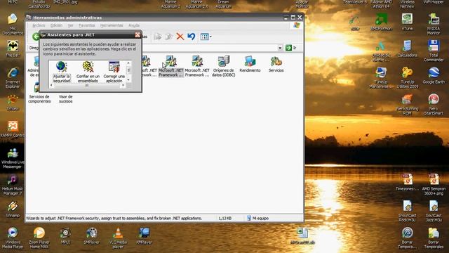The image size is (449, 253).
Task: Open the Rendimiento shortcut
Action: [x=250, y=64]
